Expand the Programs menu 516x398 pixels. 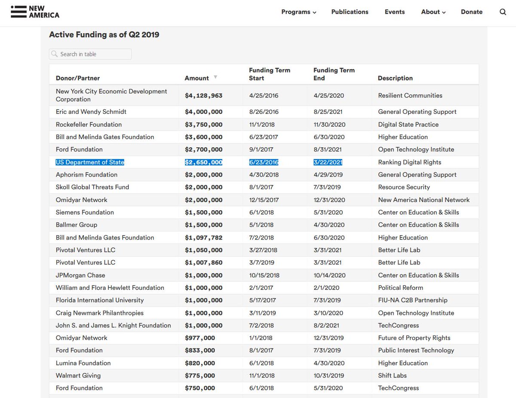[x=299, y=12]
